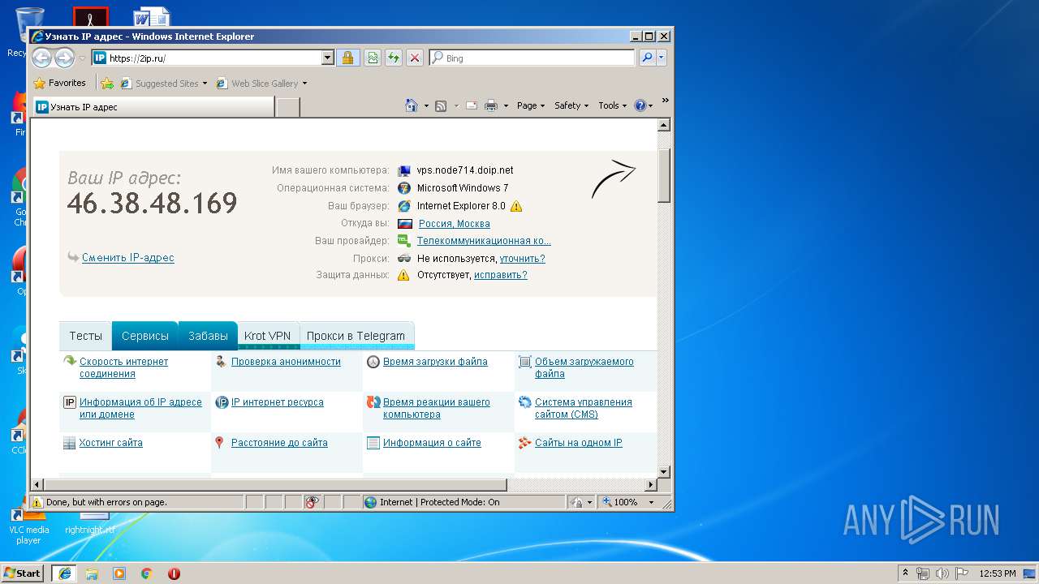
Task: Switch to the Забавы tab
Action: point(208,336)
